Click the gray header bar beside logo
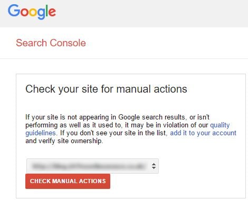The width and height of the screenshot is (248, 200). click(x=151, y=13)
